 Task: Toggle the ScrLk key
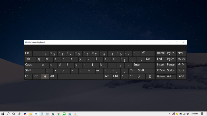coord(171,71)
